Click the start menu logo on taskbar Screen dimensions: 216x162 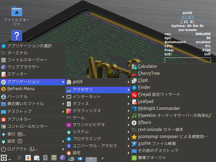[x=4, y=158]
